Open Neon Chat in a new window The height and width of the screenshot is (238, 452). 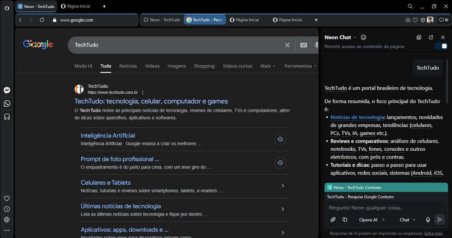[431, 37]
